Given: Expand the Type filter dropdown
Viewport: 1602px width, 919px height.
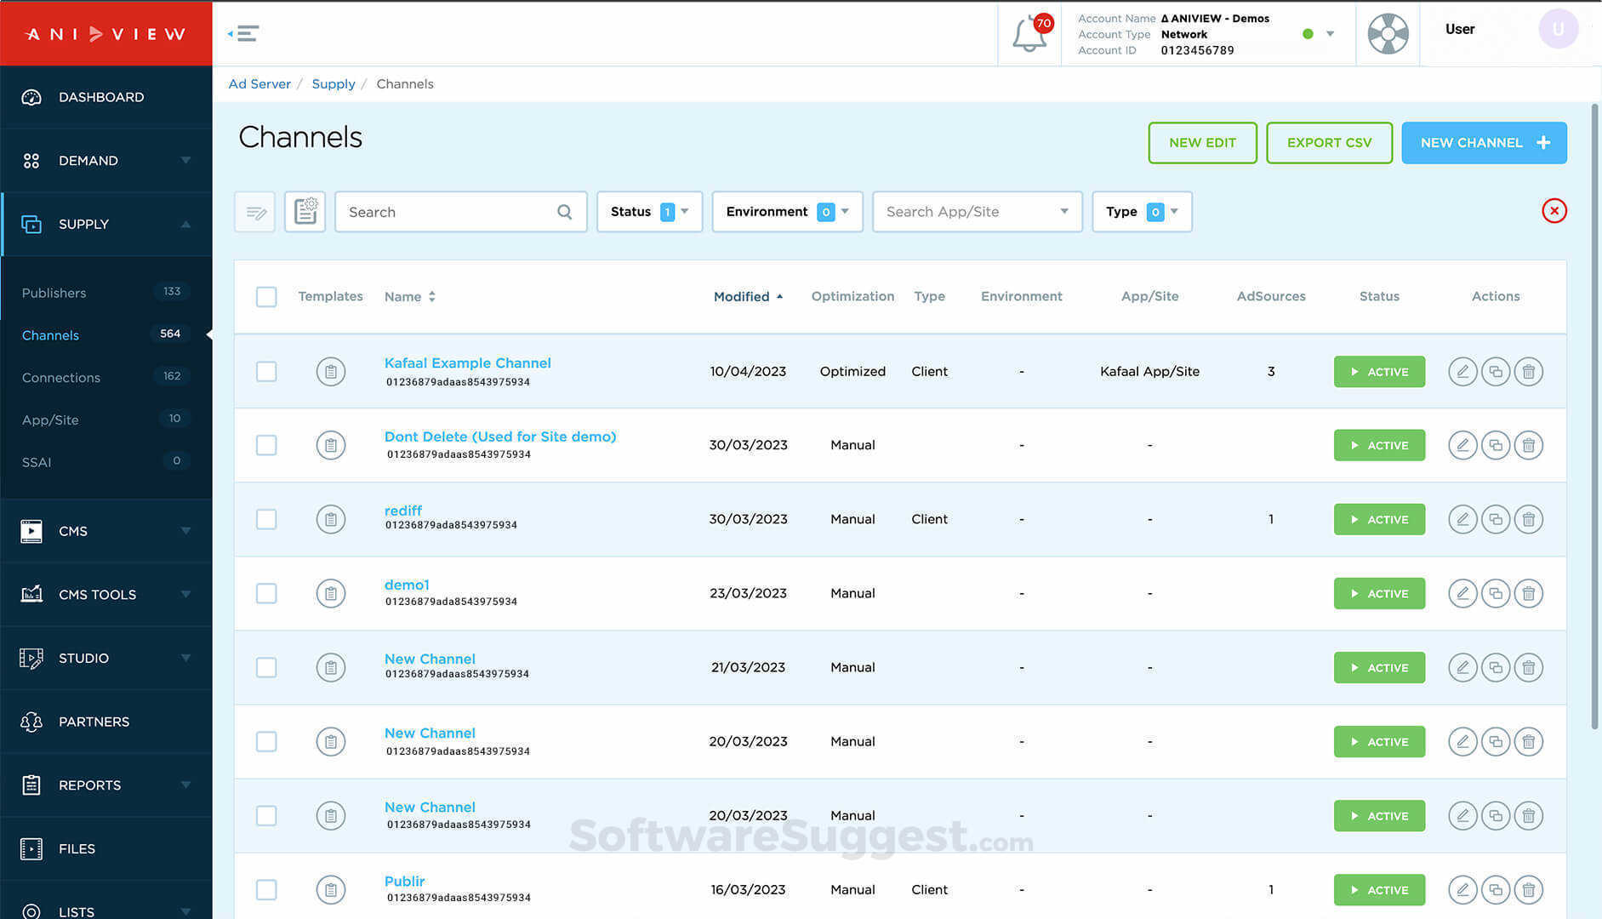Looking at the screenshot, I should tap(1142, 212).
